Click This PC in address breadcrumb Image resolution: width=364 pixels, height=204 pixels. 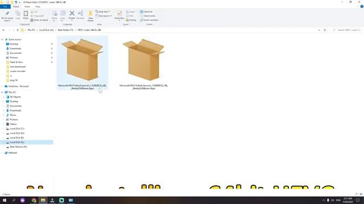coord(31,30)
